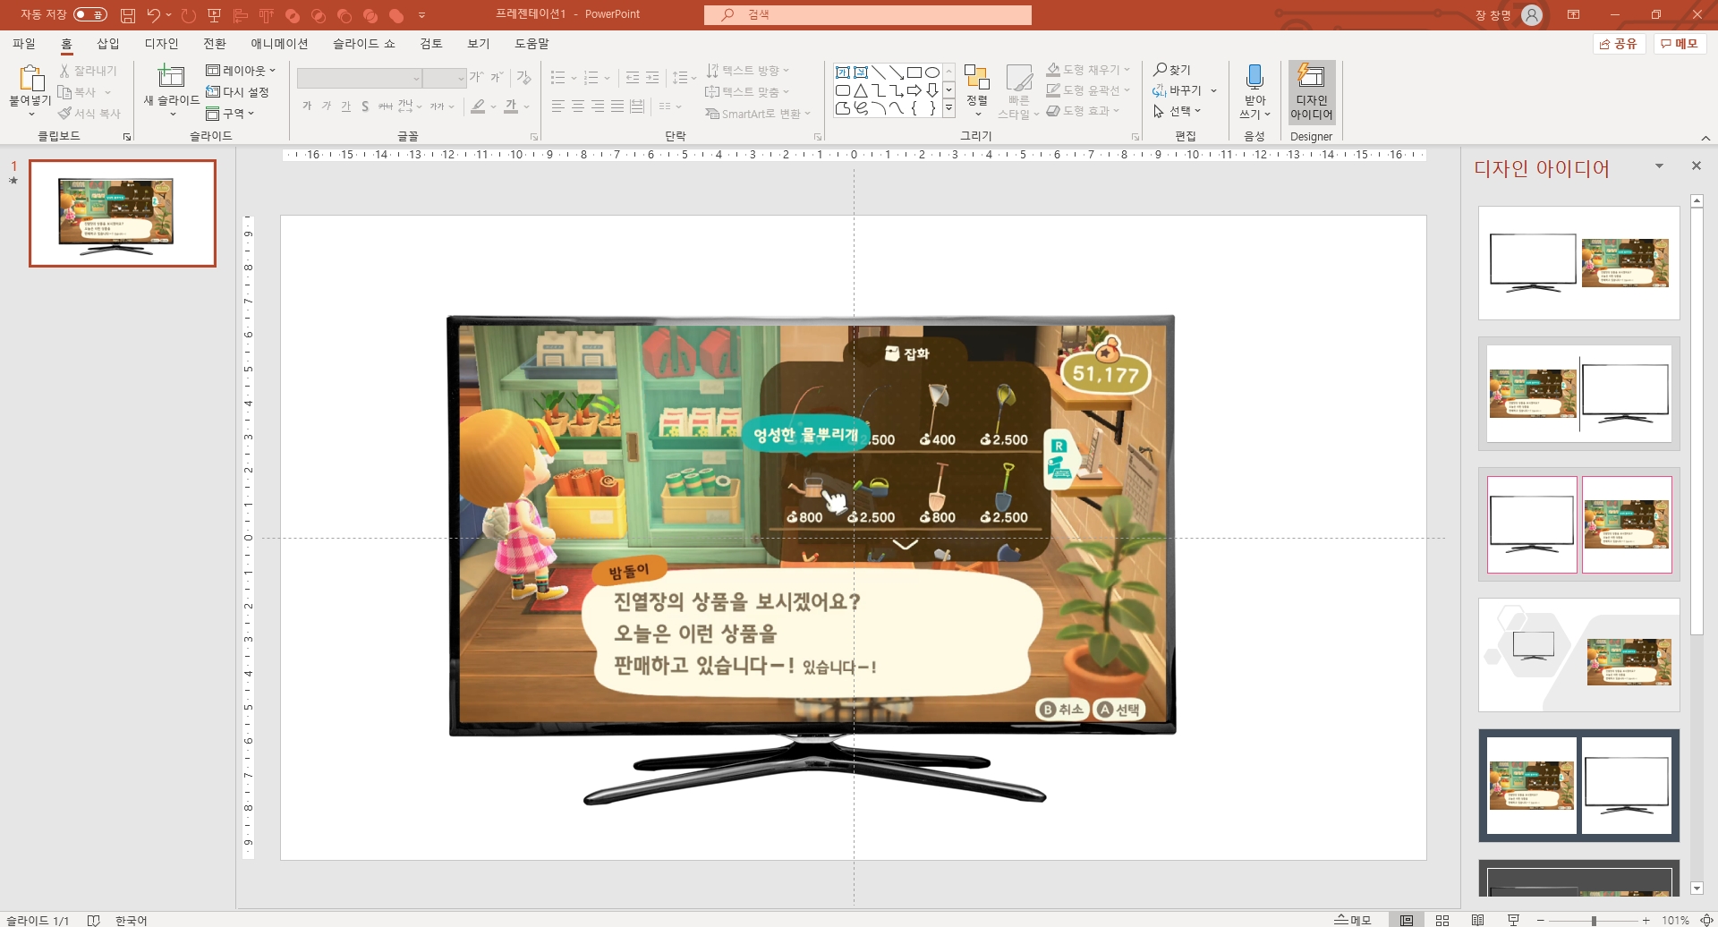Open the font name combo box

click(x=360, y=79)
